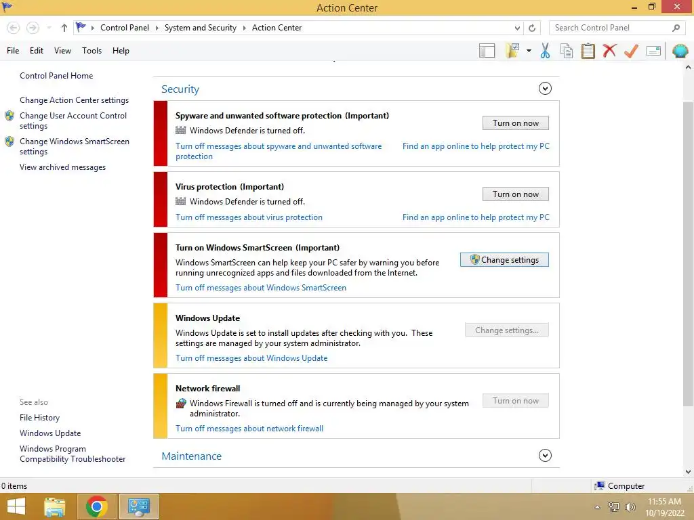Click the network tray icon
Viewport: 694px width, 520px height.
click(x=614, y=507)
